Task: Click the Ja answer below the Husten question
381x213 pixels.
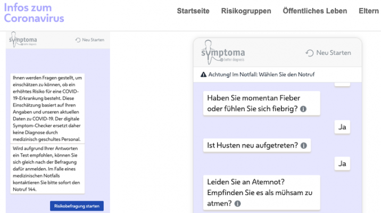Action: (343, 162)
